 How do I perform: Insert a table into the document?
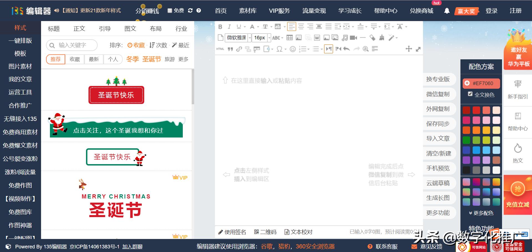(290, 38)
